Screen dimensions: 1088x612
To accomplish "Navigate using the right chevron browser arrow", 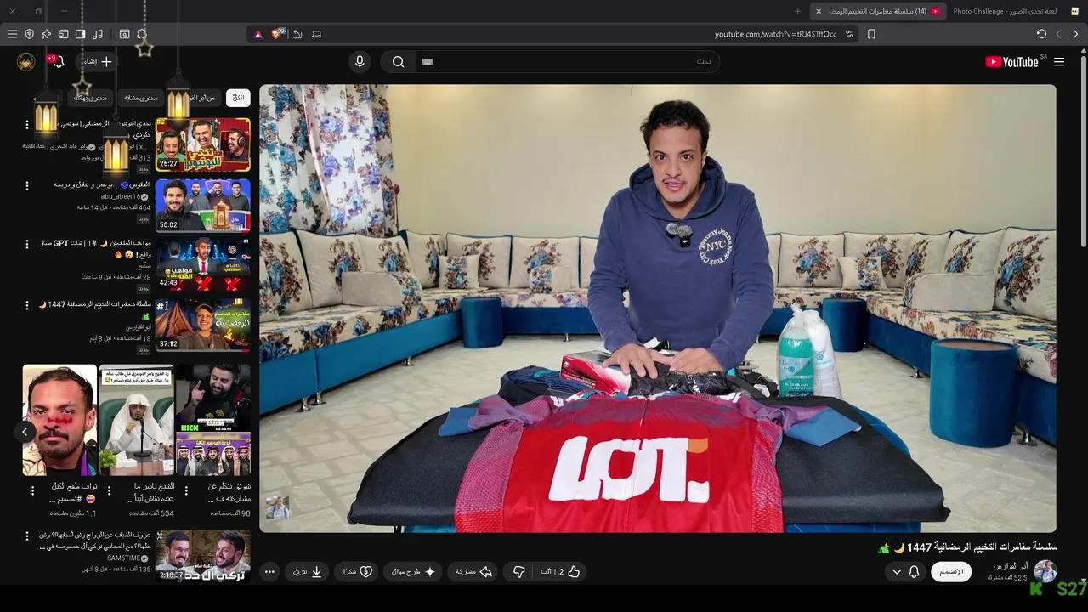I will pos(1075,34).
